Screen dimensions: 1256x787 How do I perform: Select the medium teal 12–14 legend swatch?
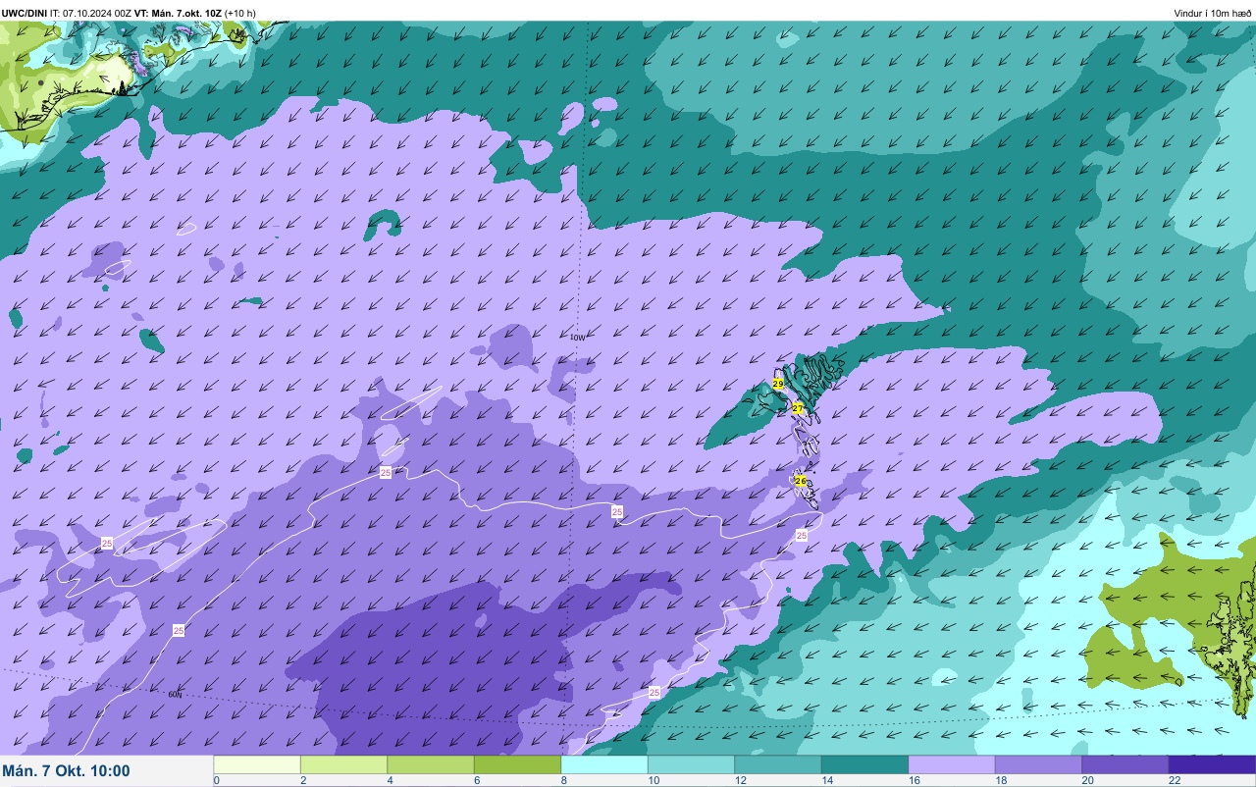click(x=778, y=764)
